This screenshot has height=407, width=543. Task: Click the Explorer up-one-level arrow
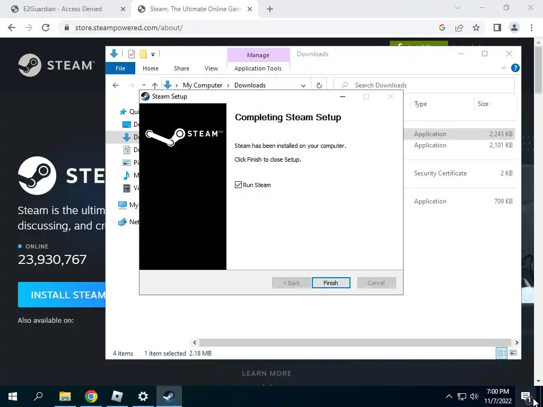pyautogui.click(x=155, y=85)
